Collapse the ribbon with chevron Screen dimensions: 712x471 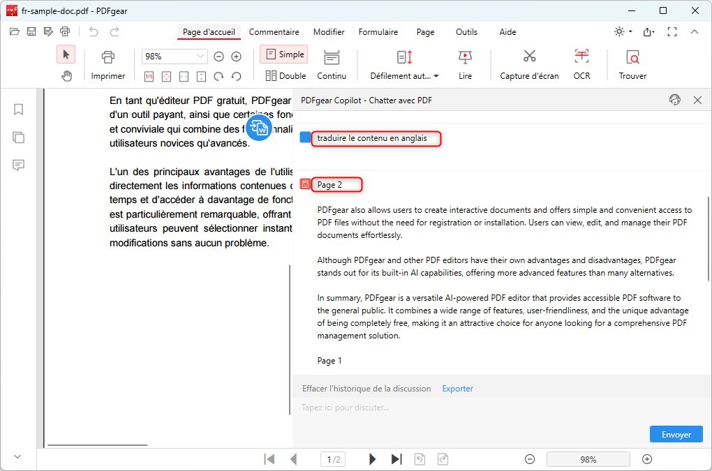[695, 32]
